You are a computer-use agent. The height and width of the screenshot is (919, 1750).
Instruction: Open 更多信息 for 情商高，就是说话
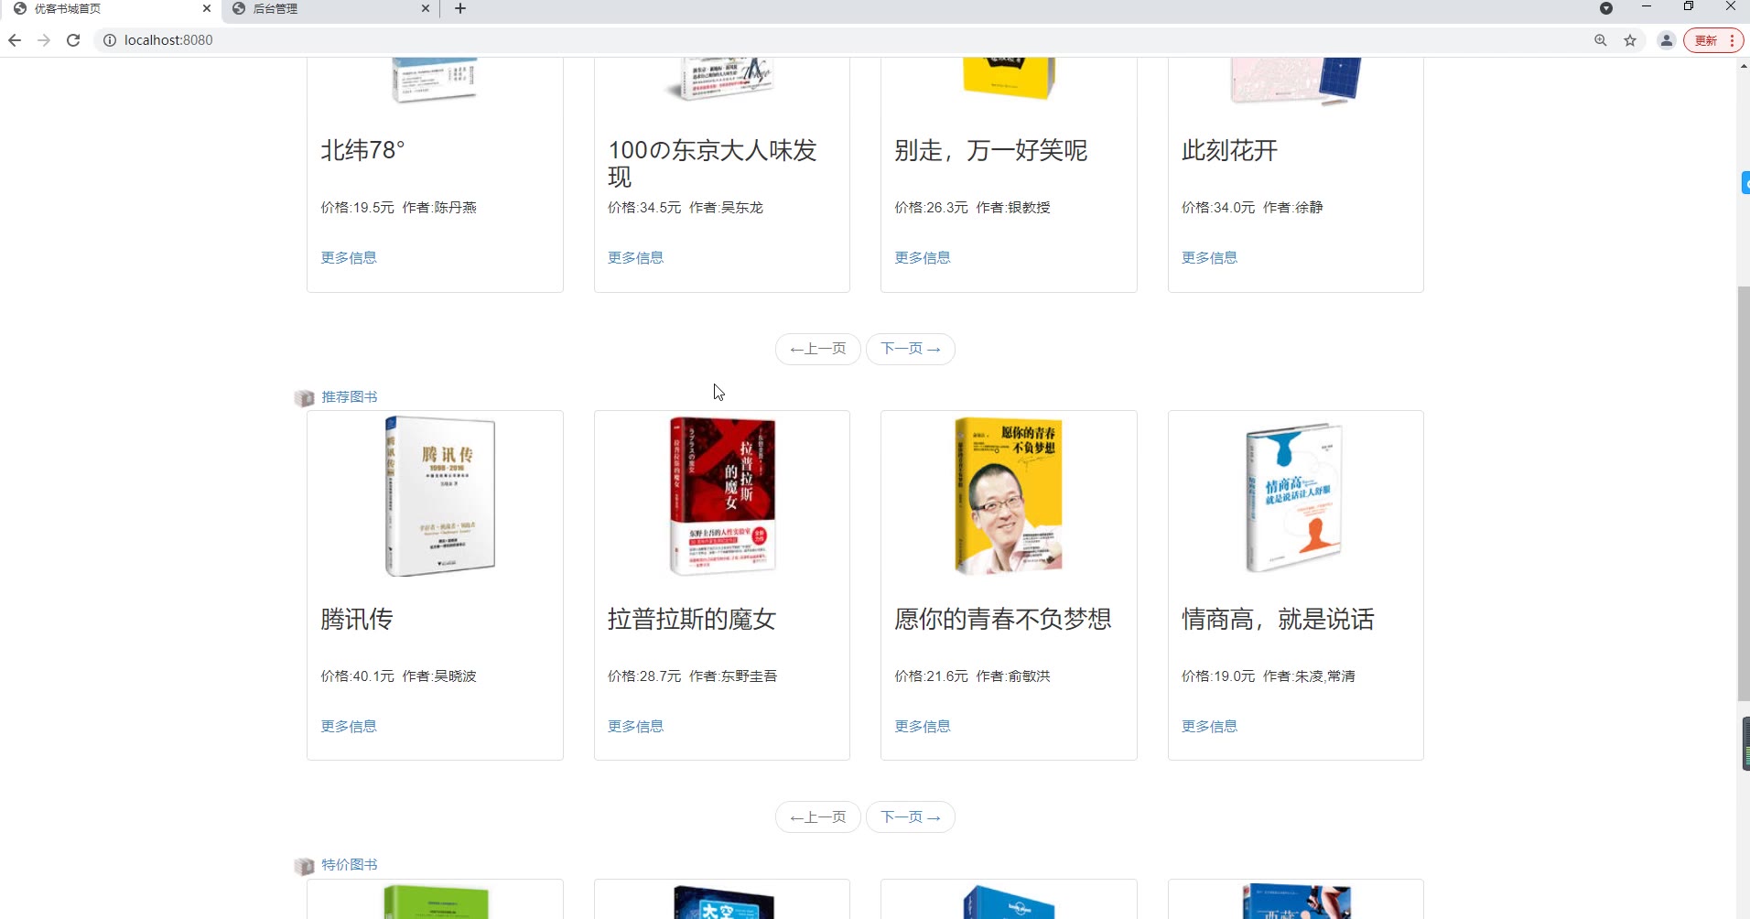point(1210,727)
